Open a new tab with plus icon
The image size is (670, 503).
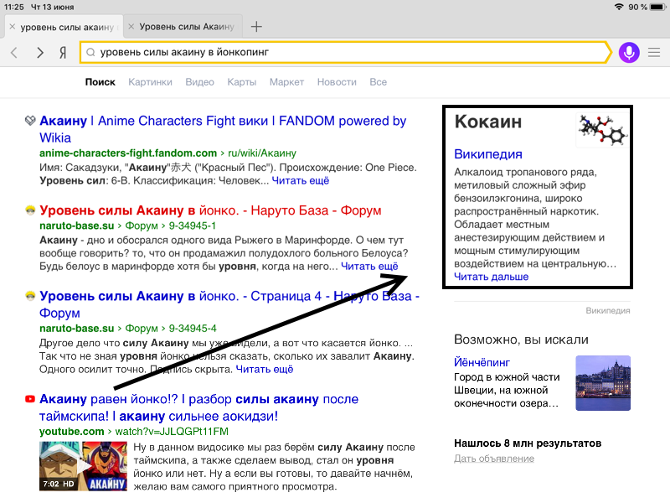click(256, 27)
